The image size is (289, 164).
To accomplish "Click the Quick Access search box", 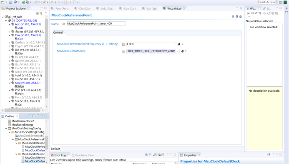I will 267,2.
